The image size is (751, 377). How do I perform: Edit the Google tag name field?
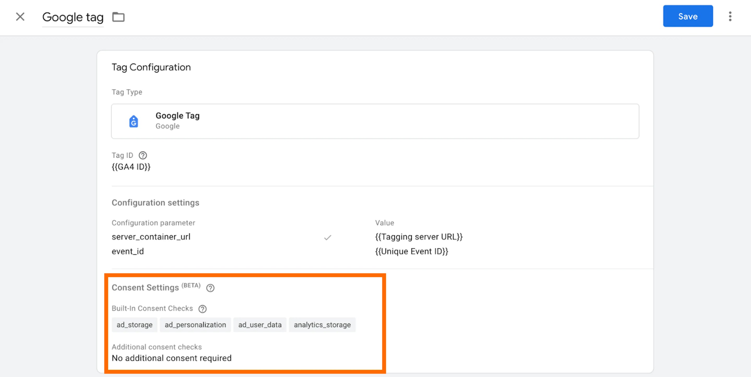pyautogui.click(x=73, y=17)
